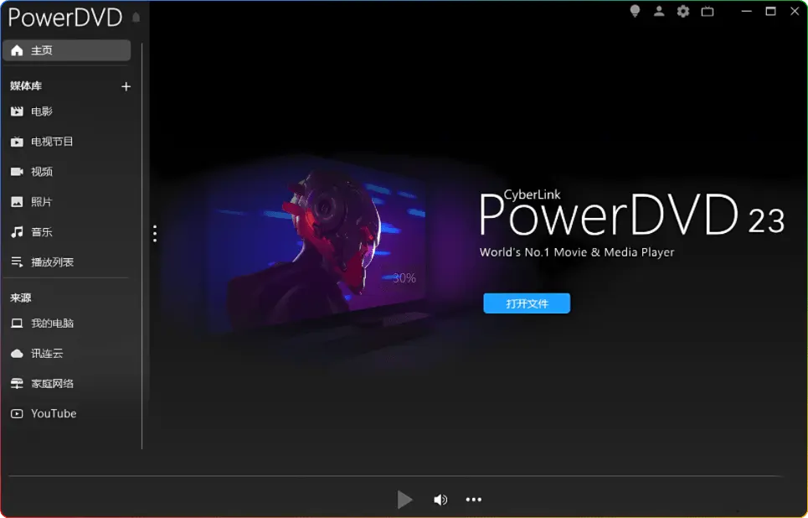Click the 家庭网络 network icon
Screen dimensions: 808x518
tap(17, 383)
